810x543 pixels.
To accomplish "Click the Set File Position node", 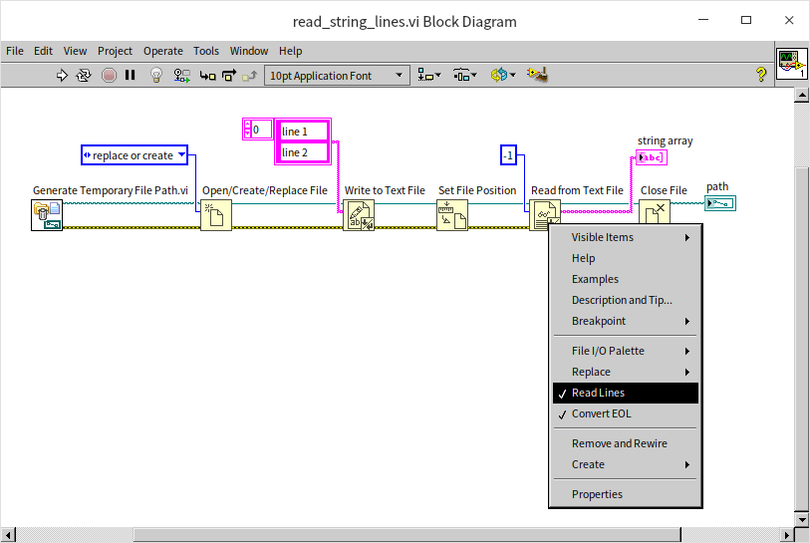I will point(452,215).
